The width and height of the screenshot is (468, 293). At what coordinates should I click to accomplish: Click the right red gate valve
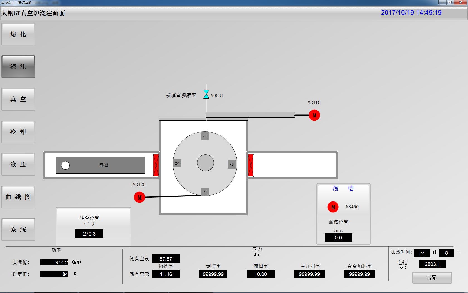[x=251, y=165]
